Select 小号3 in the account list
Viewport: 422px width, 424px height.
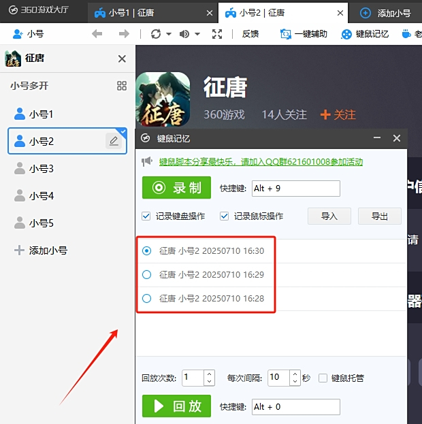(42, 169)
